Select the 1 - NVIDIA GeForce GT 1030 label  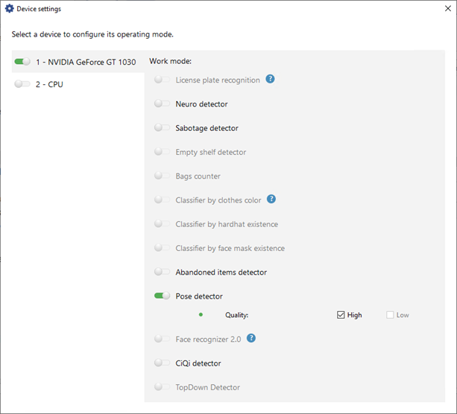coord(86,63)
